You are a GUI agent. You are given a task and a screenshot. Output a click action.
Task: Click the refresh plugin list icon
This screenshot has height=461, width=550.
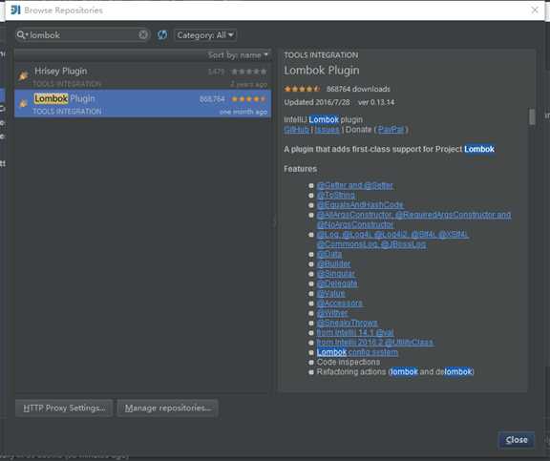(x=161, y=34)
